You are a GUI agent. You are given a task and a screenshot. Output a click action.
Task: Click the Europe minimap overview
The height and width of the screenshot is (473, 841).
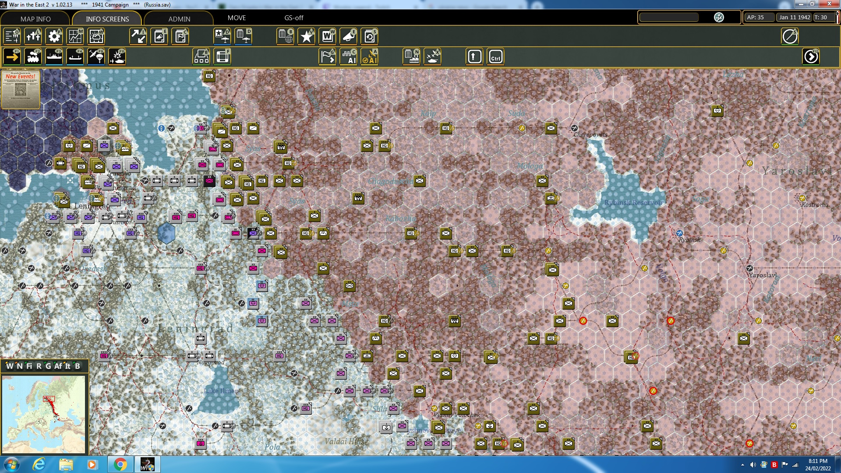point(43,414)
